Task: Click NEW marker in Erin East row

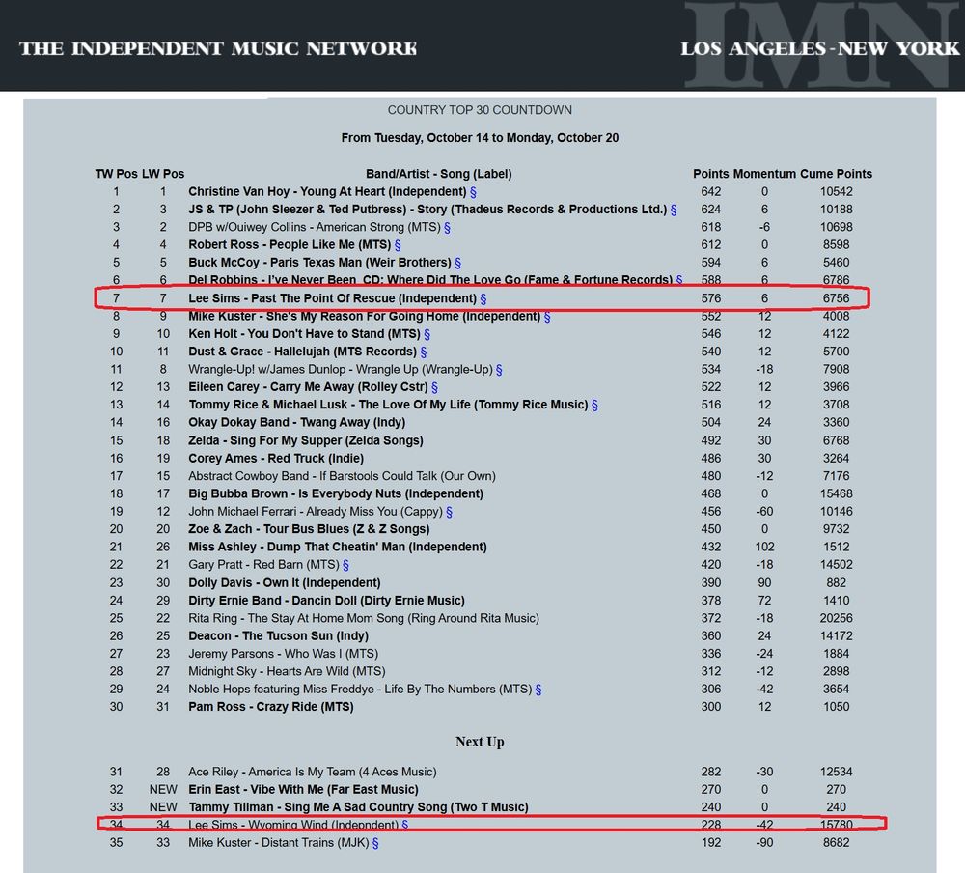Action: coord(163,790)
